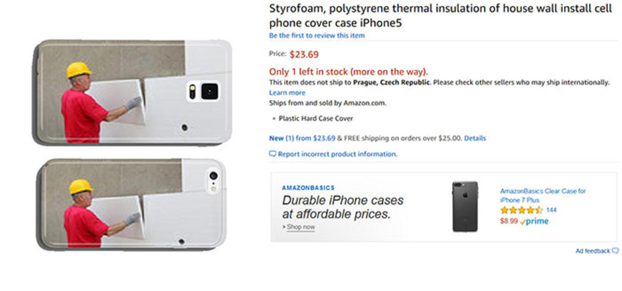Click "Shop now" in the AmazonBasics ad
The height and width of the screenshot is (291, 622).
coord(300,227)
